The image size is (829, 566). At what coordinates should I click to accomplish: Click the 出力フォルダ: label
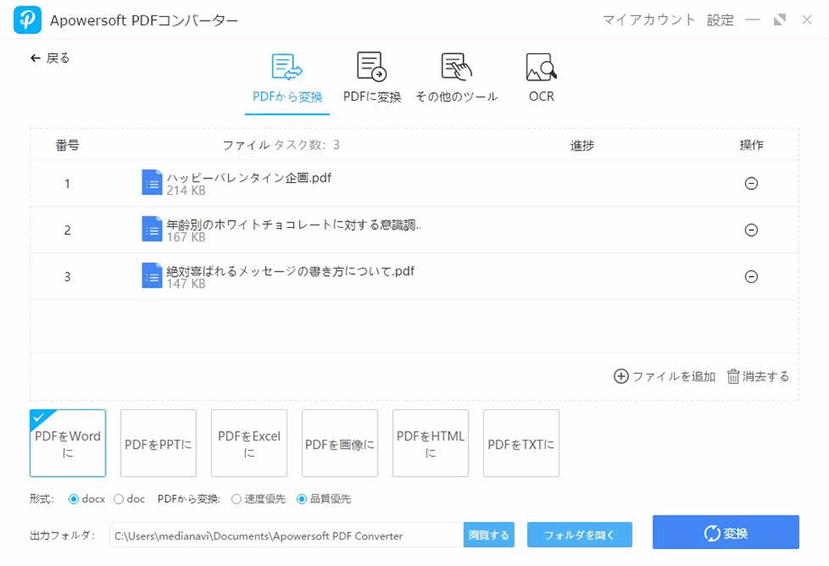click(x=62, y=535)
